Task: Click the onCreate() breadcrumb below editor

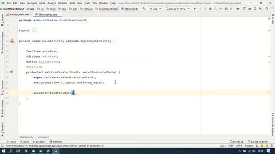Action: tap(43, 137)
